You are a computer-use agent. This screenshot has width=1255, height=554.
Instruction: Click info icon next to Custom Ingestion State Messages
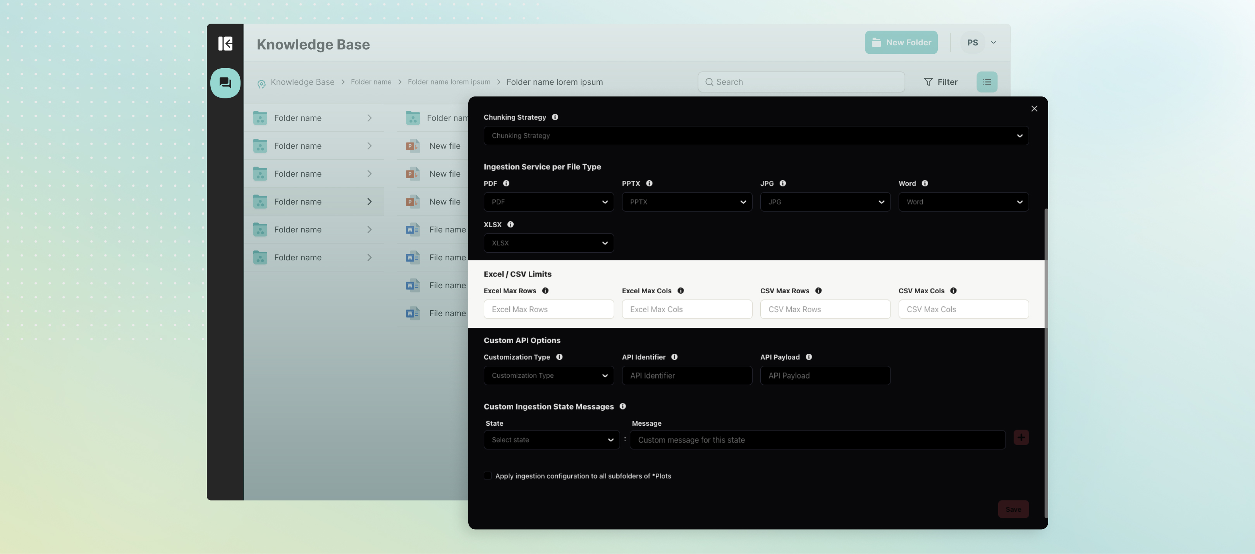click(x=622, y=406)
